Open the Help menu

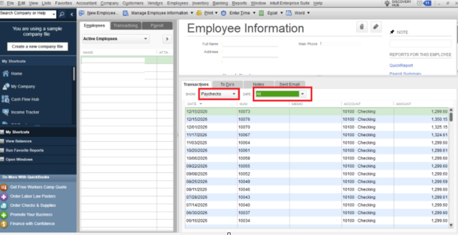pyautogui.click(x=318, y=3)
